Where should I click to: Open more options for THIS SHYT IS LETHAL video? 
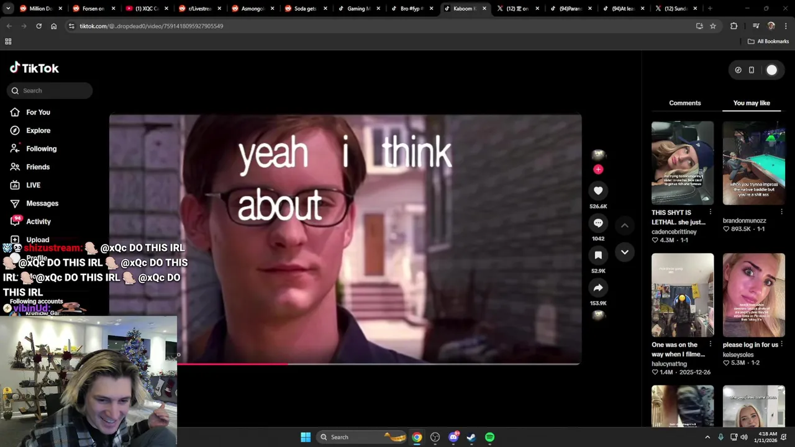click(x=711, y=212)
